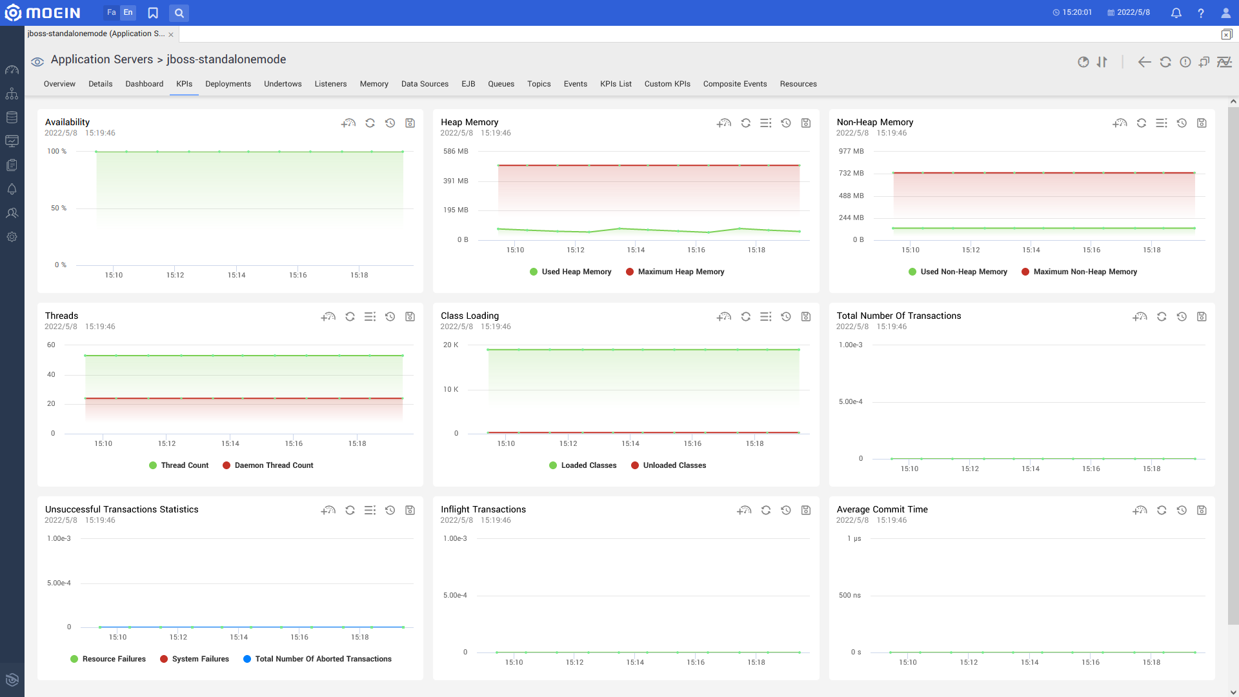Open the search icon in top navigation

179,13
